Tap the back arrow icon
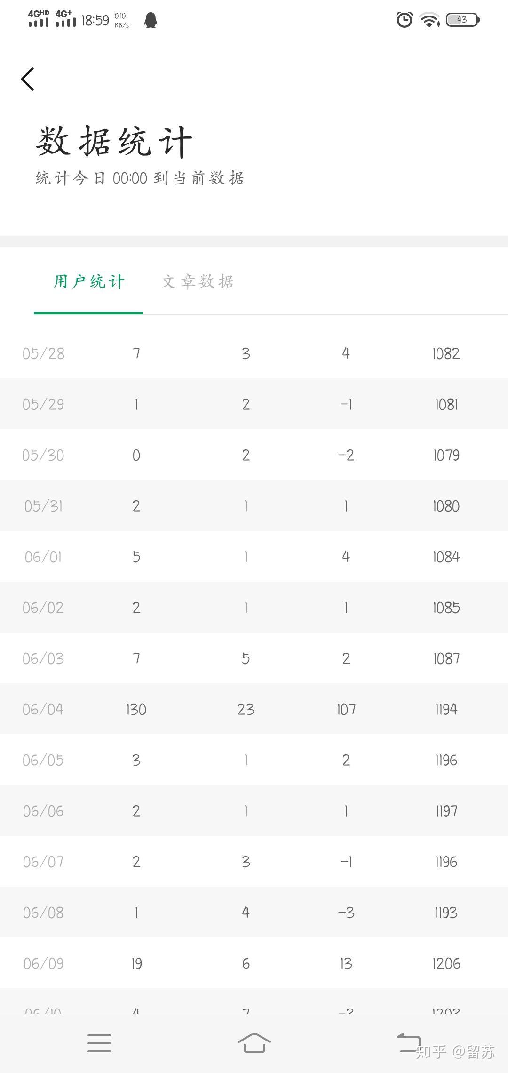 click(28, 79)
